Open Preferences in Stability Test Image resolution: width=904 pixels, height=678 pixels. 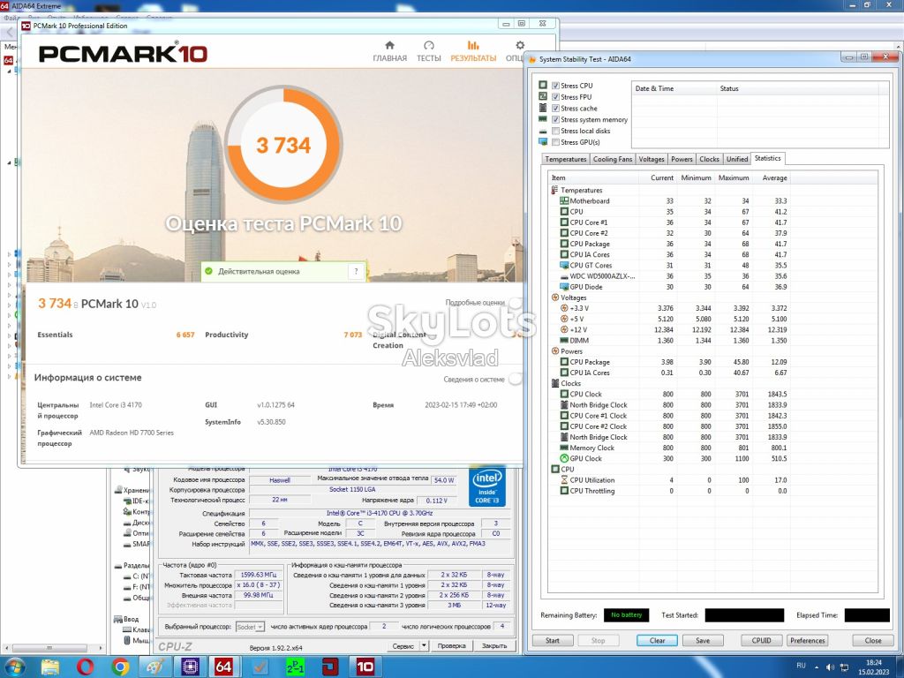point(807,641)
